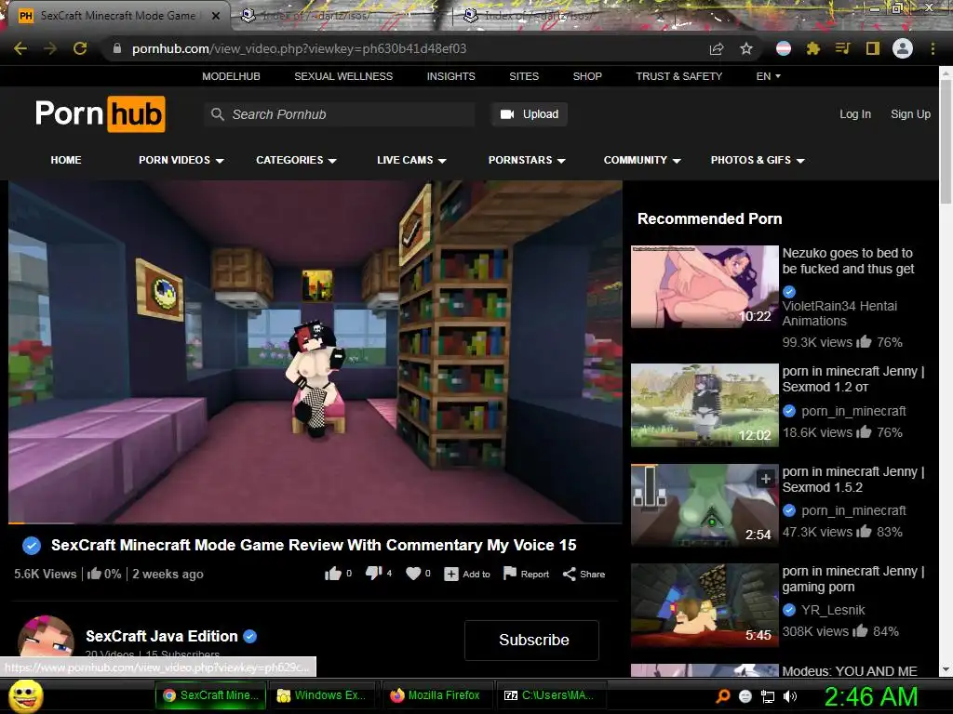Click the Upload button
The height and width of the screenshot is (714, 953).
coord(530,114)
